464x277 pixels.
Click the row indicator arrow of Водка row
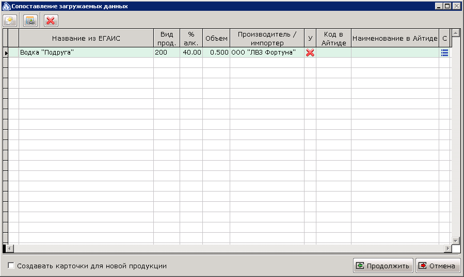click(6, 53)
